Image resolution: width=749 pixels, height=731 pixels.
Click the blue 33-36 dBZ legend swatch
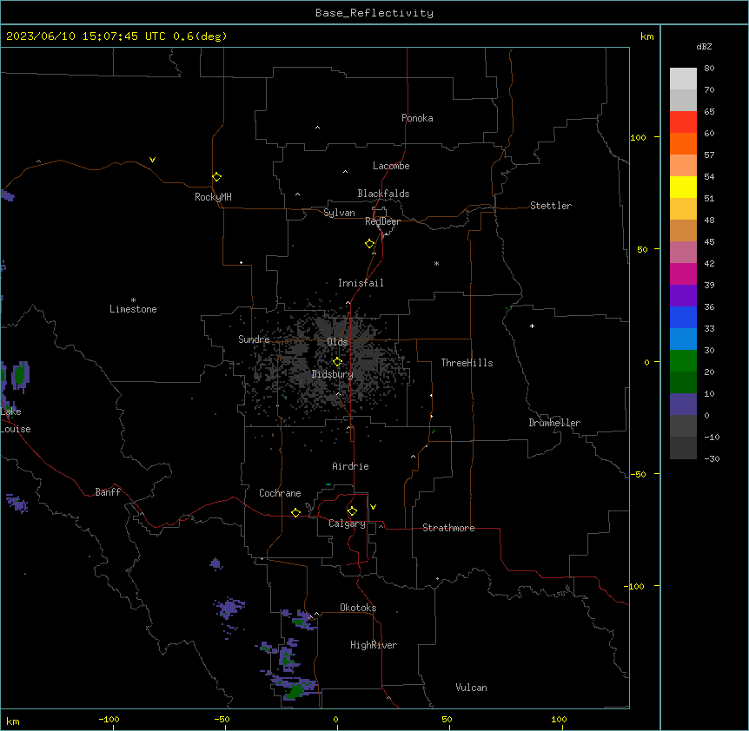tap(683, 317)
